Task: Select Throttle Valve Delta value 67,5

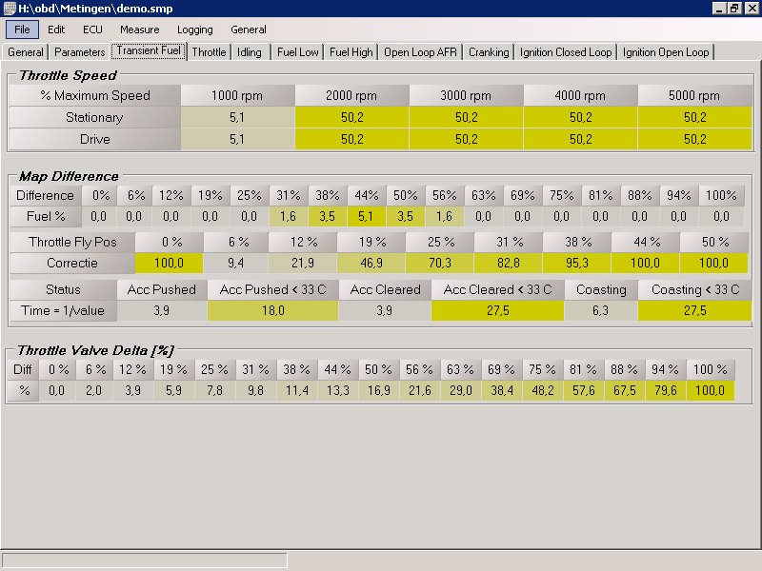Action: point(624,390)
